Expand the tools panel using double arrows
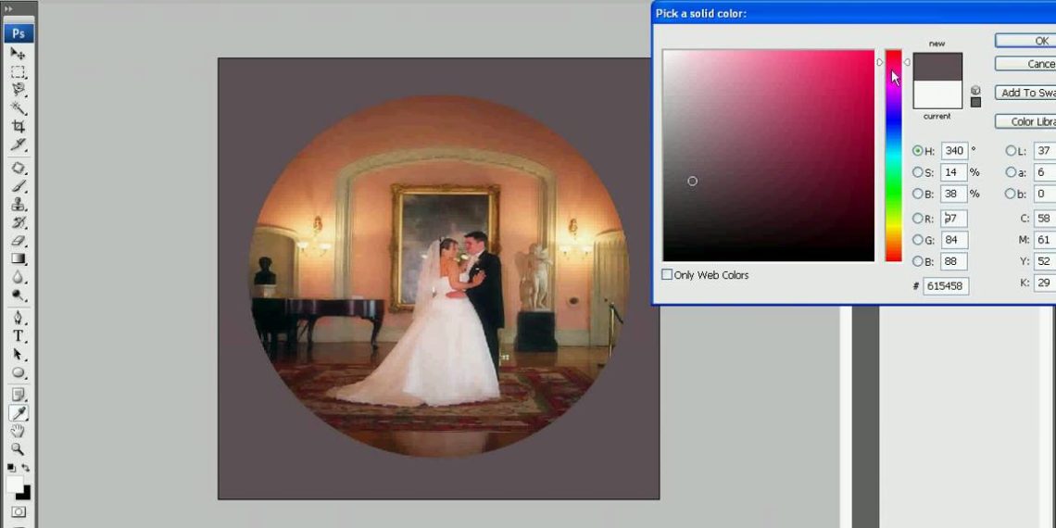The width and height of the screenshot is (1056, 528). click(8, 8)
